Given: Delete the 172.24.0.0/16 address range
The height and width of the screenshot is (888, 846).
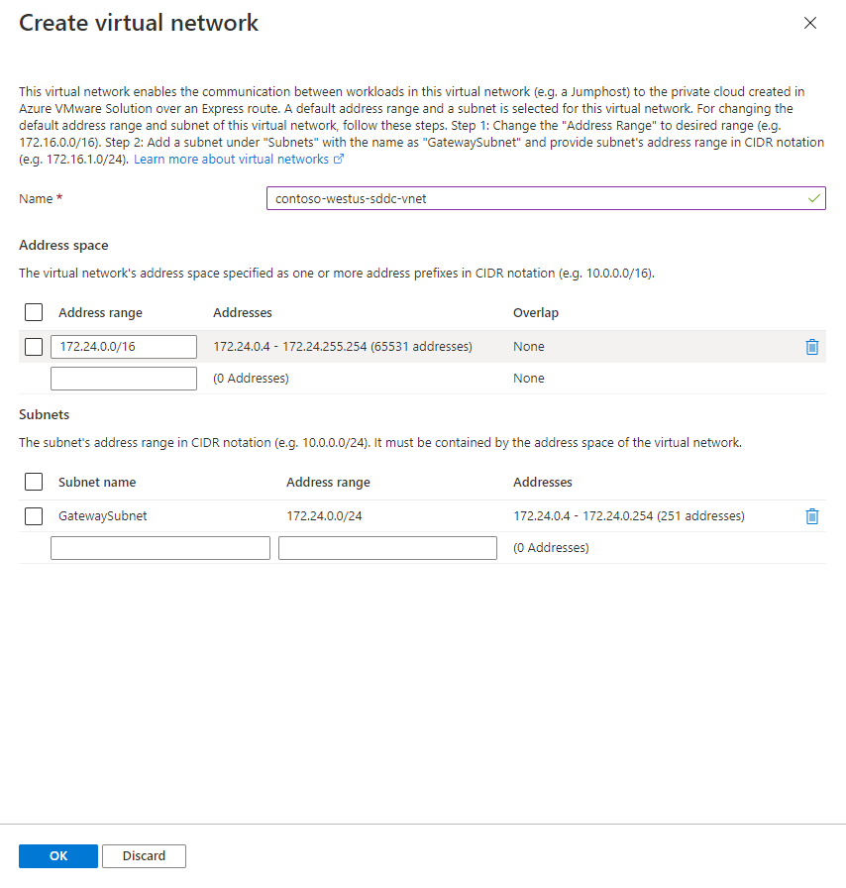Looking at the screenshot, I should [812, 347].
